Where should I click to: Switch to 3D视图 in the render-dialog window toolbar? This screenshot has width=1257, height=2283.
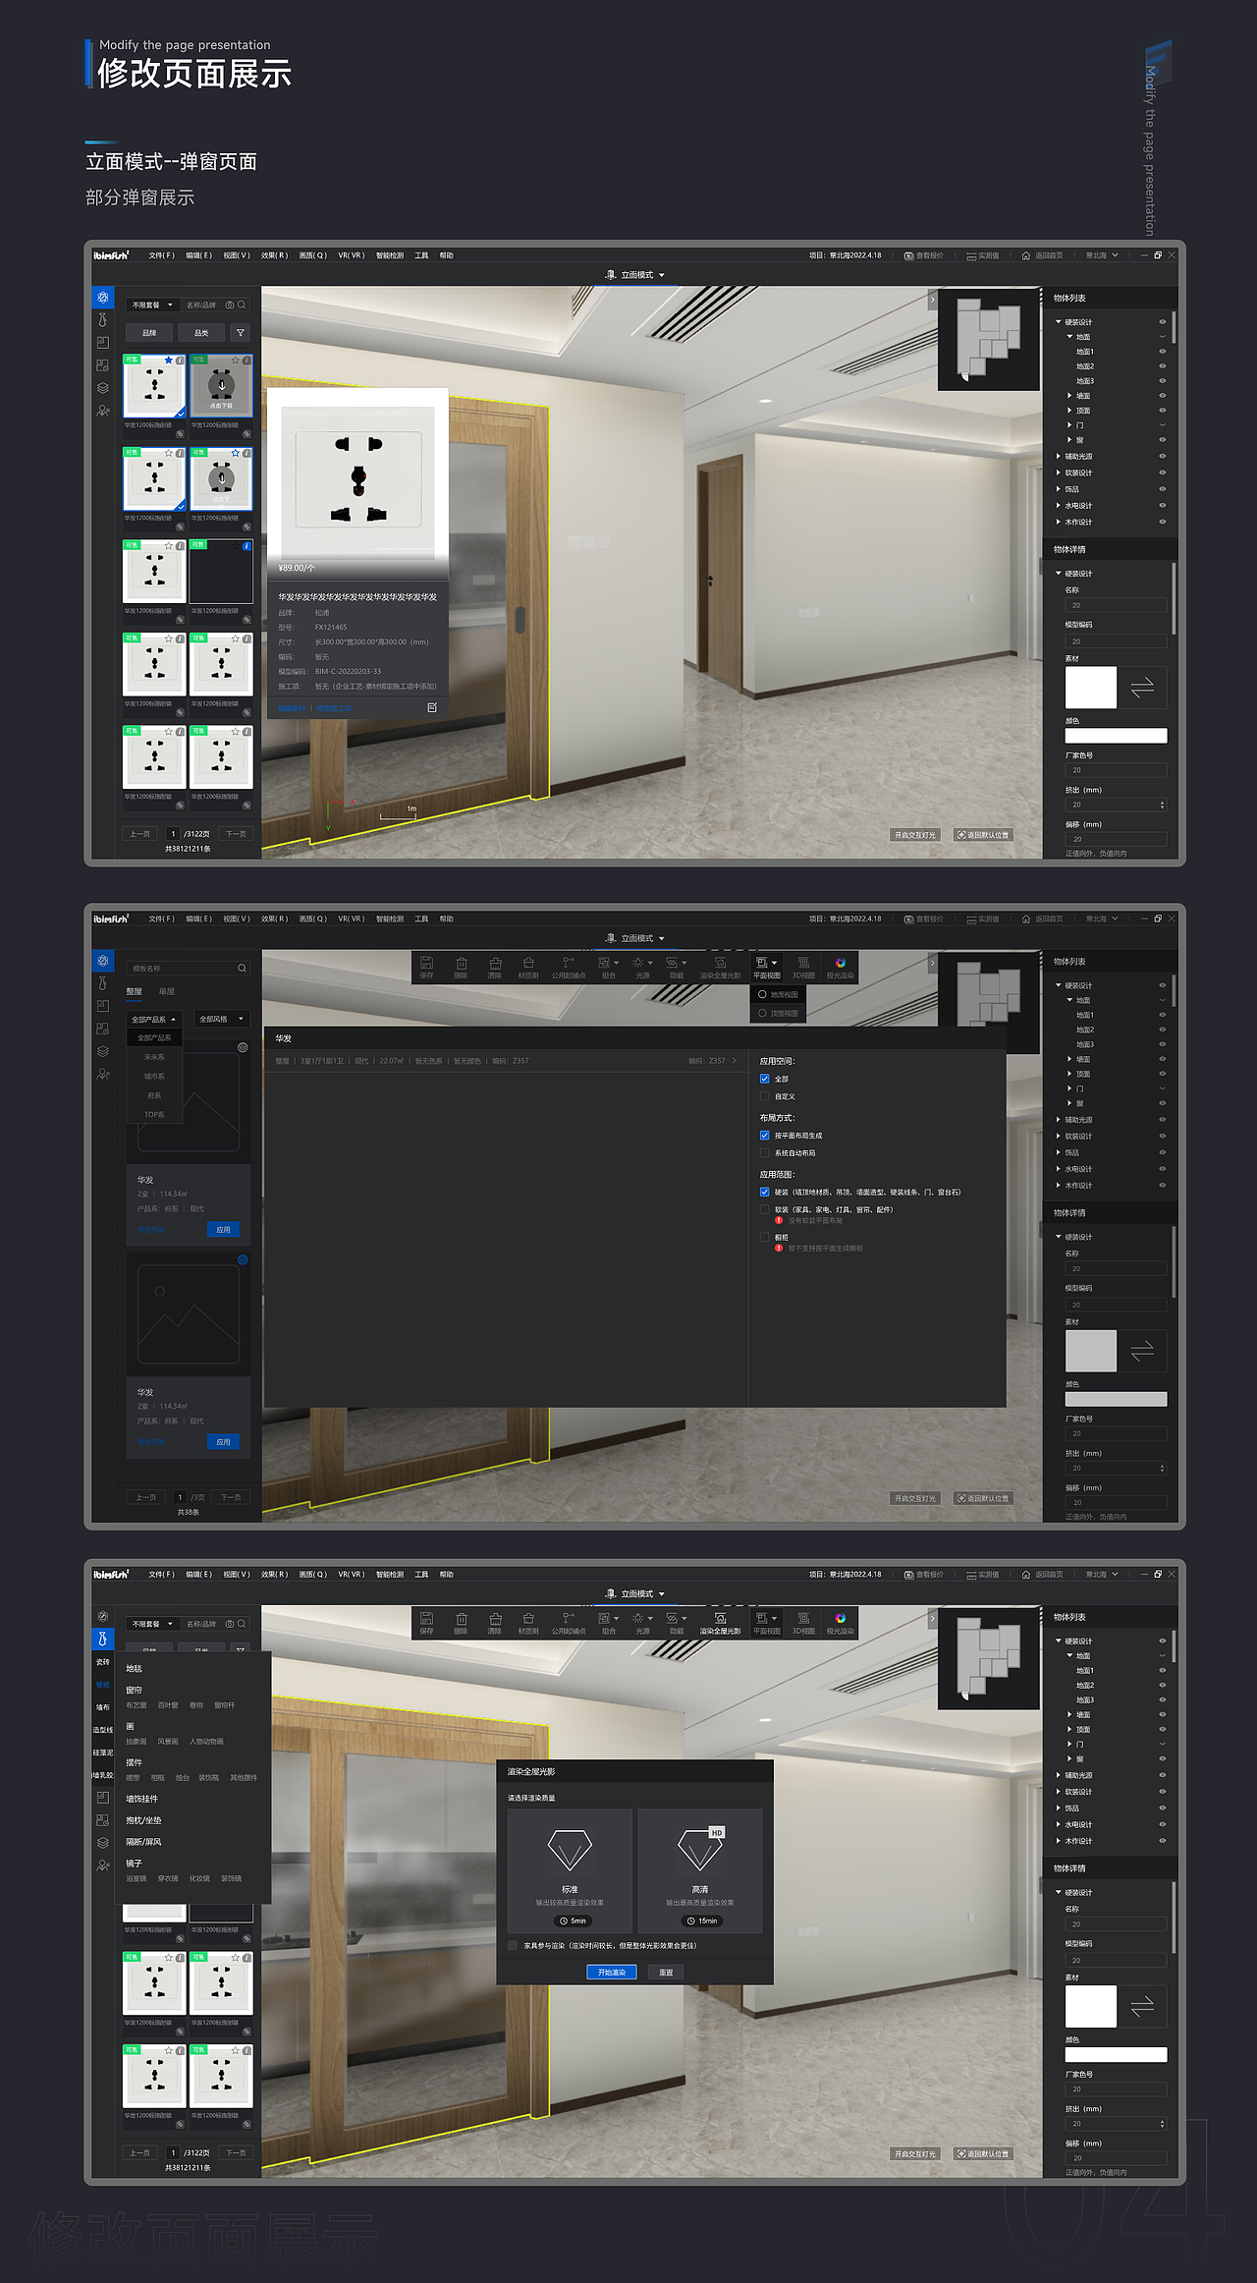803,1623
